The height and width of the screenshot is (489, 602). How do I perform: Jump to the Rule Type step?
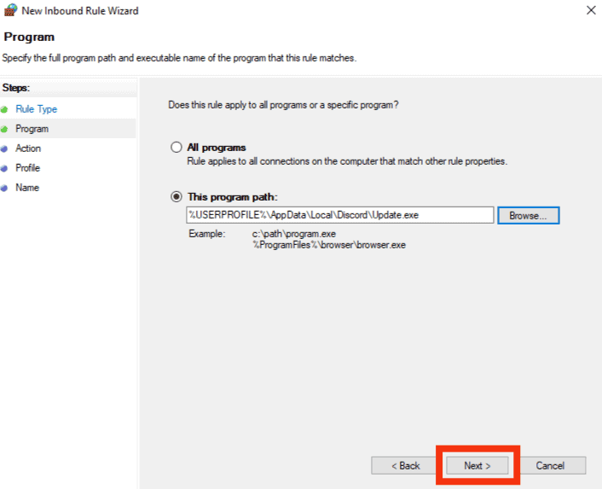[36, 109]
